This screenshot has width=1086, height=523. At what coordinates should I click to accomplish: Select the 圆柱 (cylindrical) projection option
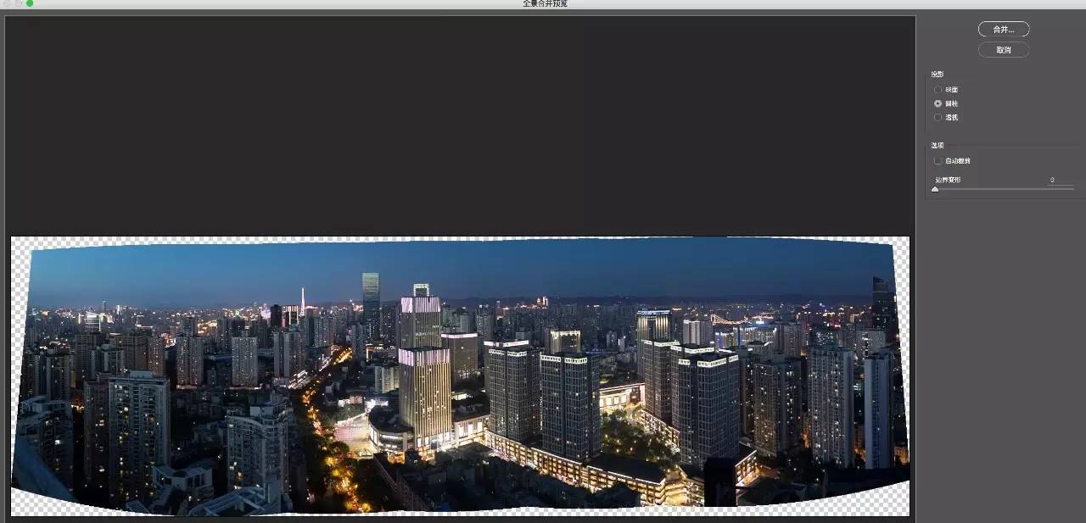938,103
